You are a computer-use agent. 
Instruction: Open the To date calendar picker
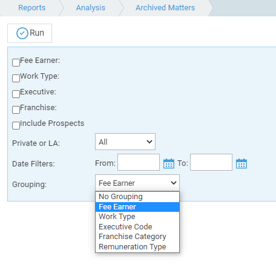(241, 163)
